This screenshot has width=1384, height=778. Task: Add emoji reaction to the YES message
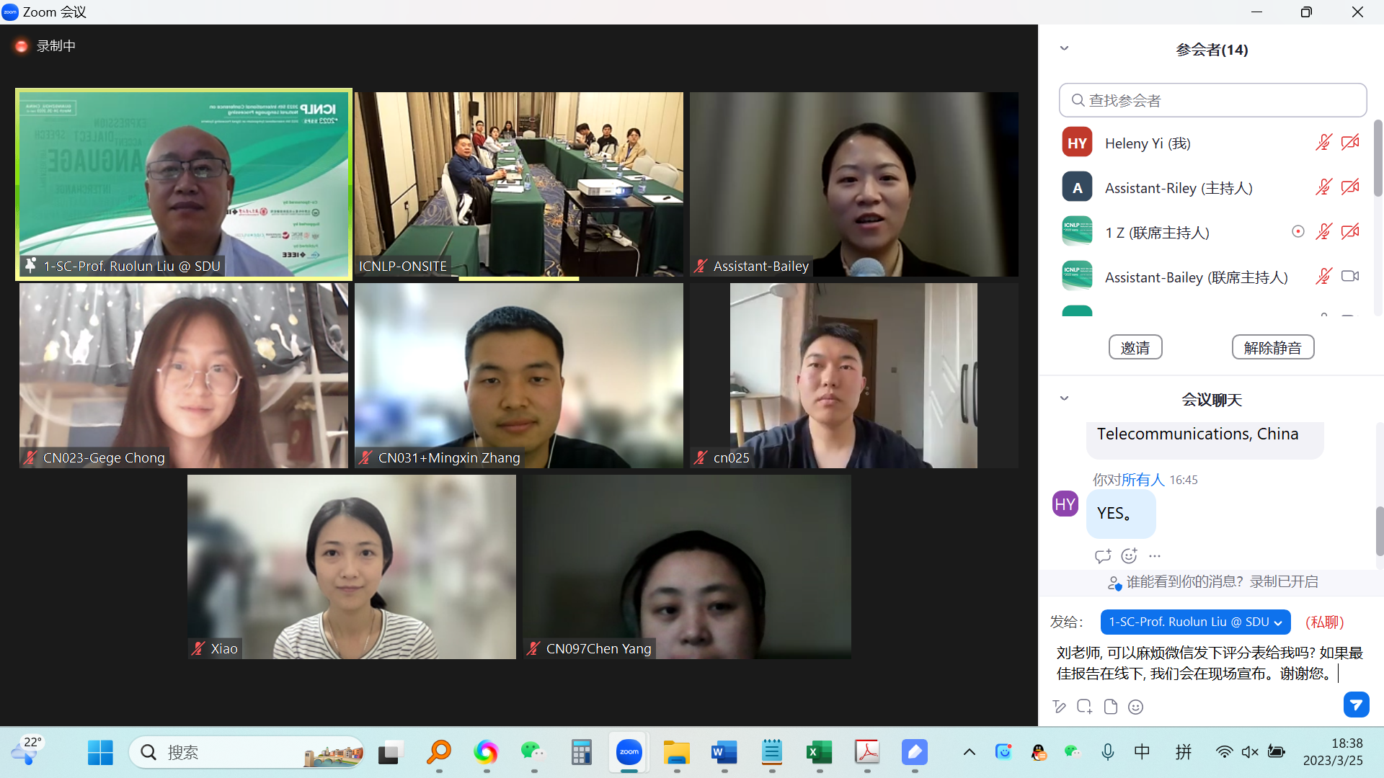(1129, 556)
